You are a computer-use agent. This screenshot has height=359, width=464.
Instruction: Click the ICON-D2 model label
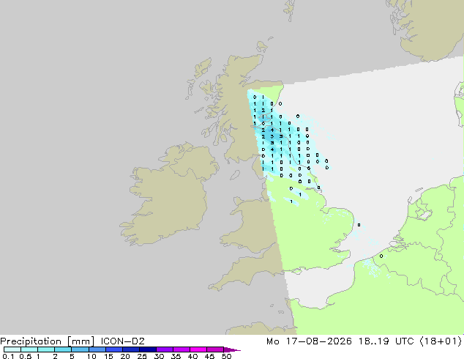122,341
